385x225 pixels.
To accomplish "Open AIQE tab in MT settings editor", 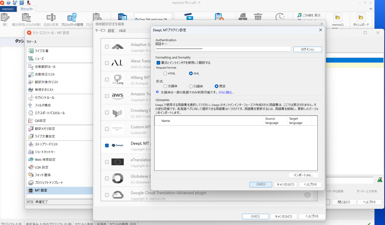I will pos(123,31).
